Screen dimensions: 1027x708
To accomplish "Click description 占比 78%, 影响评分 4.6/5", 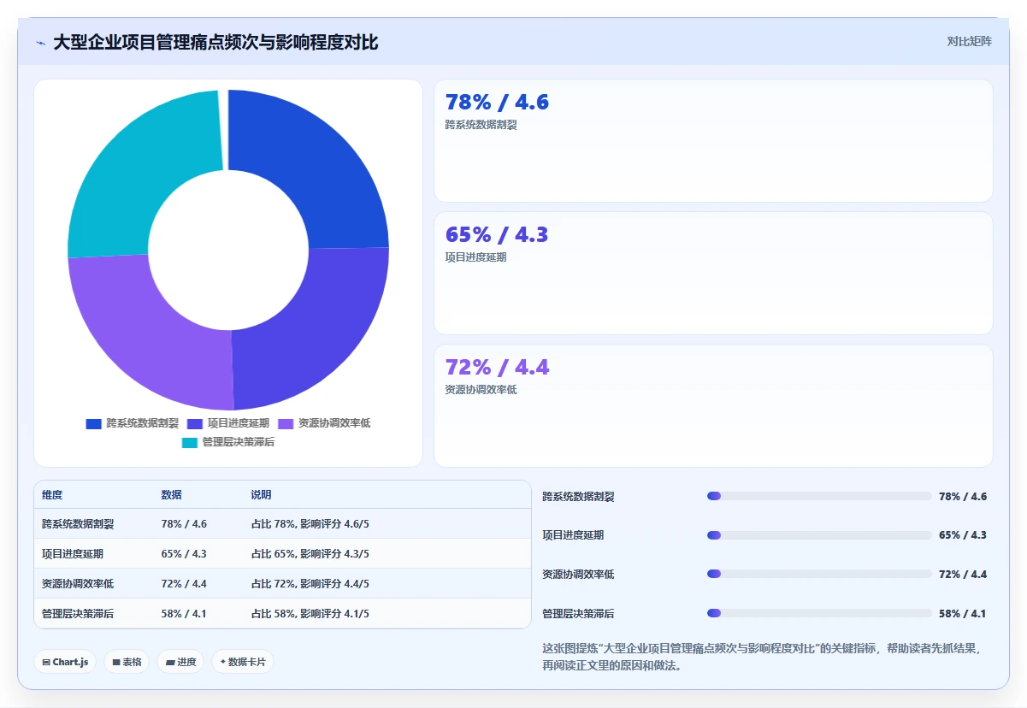I will [x=310, y=524].
